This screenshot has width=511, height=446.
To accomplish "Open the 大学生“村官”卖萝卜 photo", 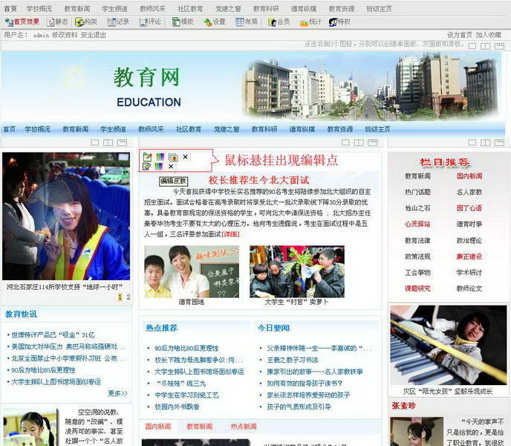I will tap(297, 272).
